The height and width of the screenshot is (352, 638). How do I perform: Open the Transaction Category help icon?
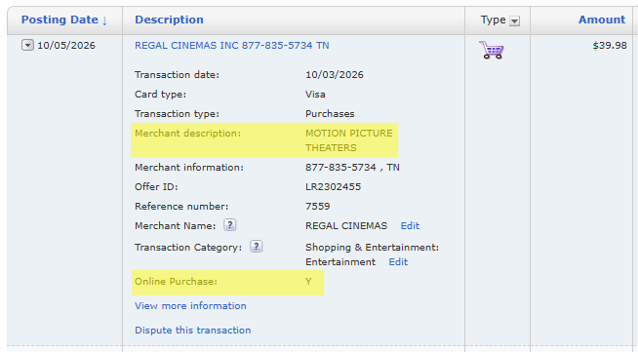coord(256,247)
